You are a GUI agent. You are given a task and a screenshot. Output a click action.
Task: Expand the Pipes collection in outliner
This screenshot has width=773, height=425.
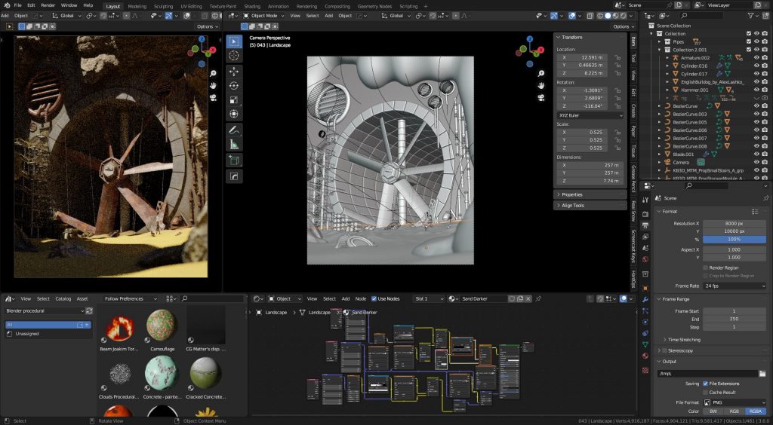click(x=660, y=41)
